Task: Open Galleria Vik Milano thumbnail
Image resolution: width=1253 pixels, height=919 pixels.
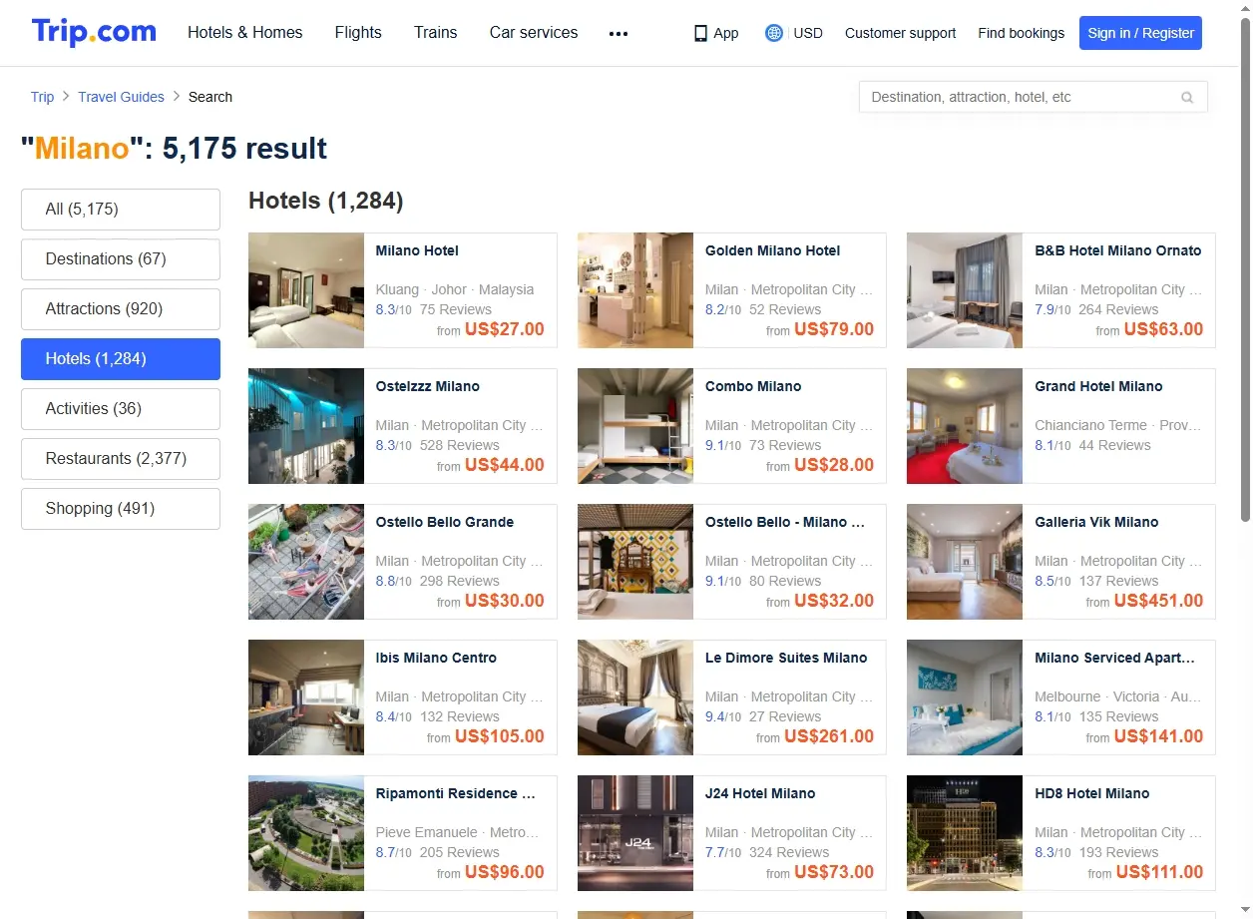Action: pos(965,562)
